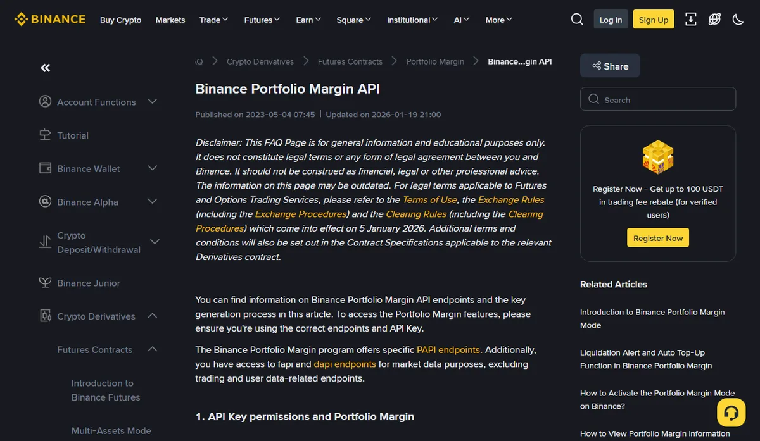Open the More dropdown menu
The height and width of the screenshot is (441, 760).
[x=499, y=20]
